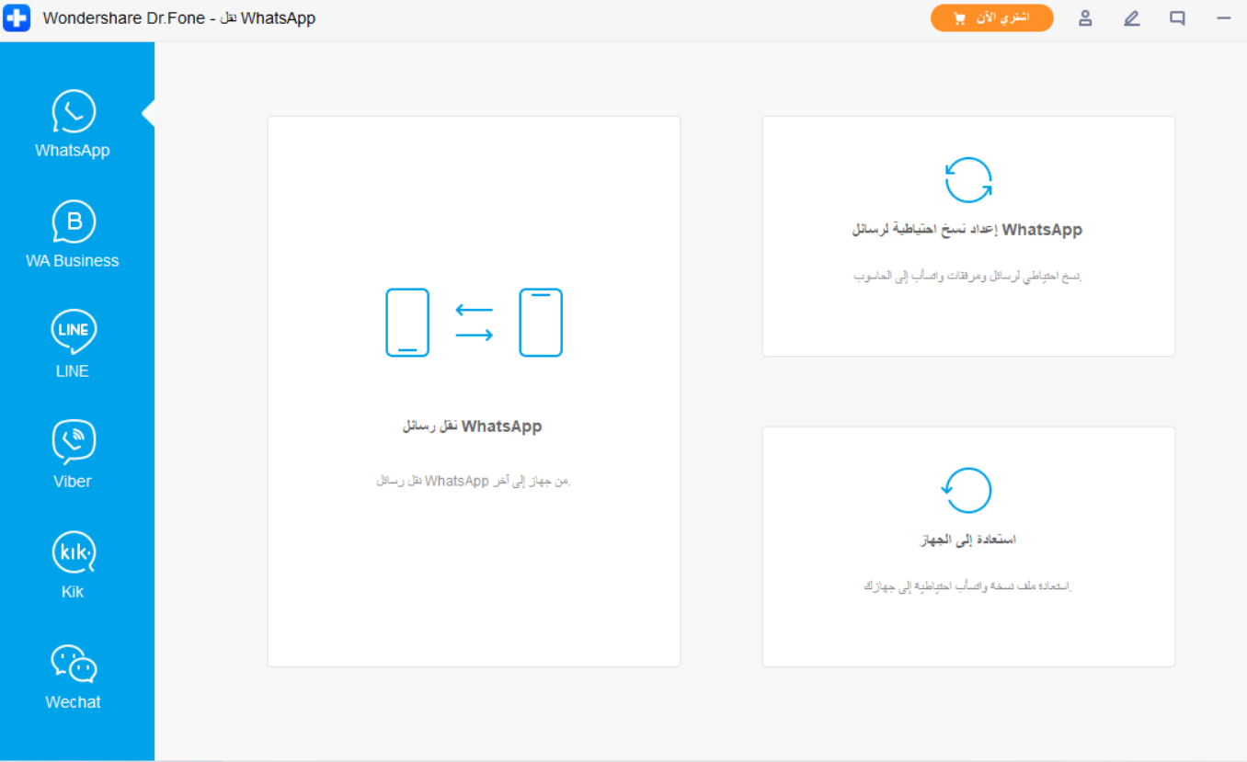Switch to LINE app icon
Image resolution: width=1247 pixels, height=762 pixels.
74,332
